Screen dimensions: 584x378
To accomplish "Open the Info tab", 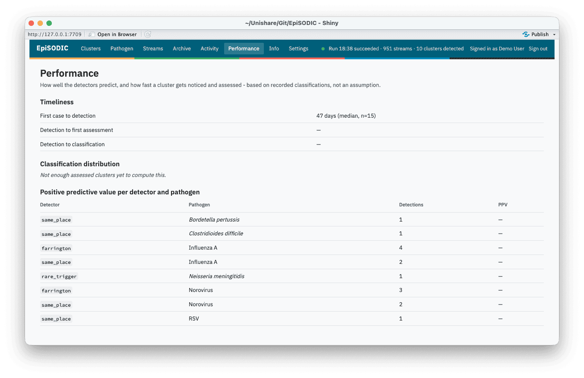I will tap(274, 49).
